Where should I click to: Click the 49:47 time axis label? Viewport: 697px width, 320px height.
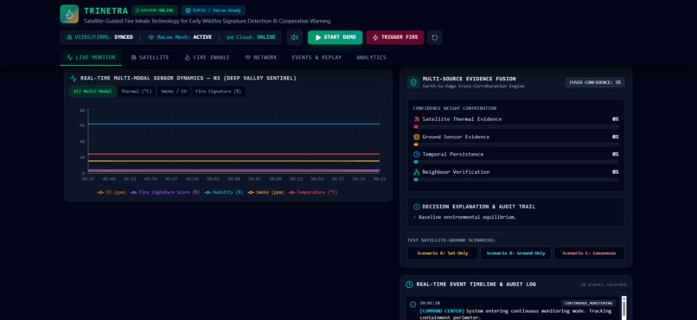coord(88,179)
